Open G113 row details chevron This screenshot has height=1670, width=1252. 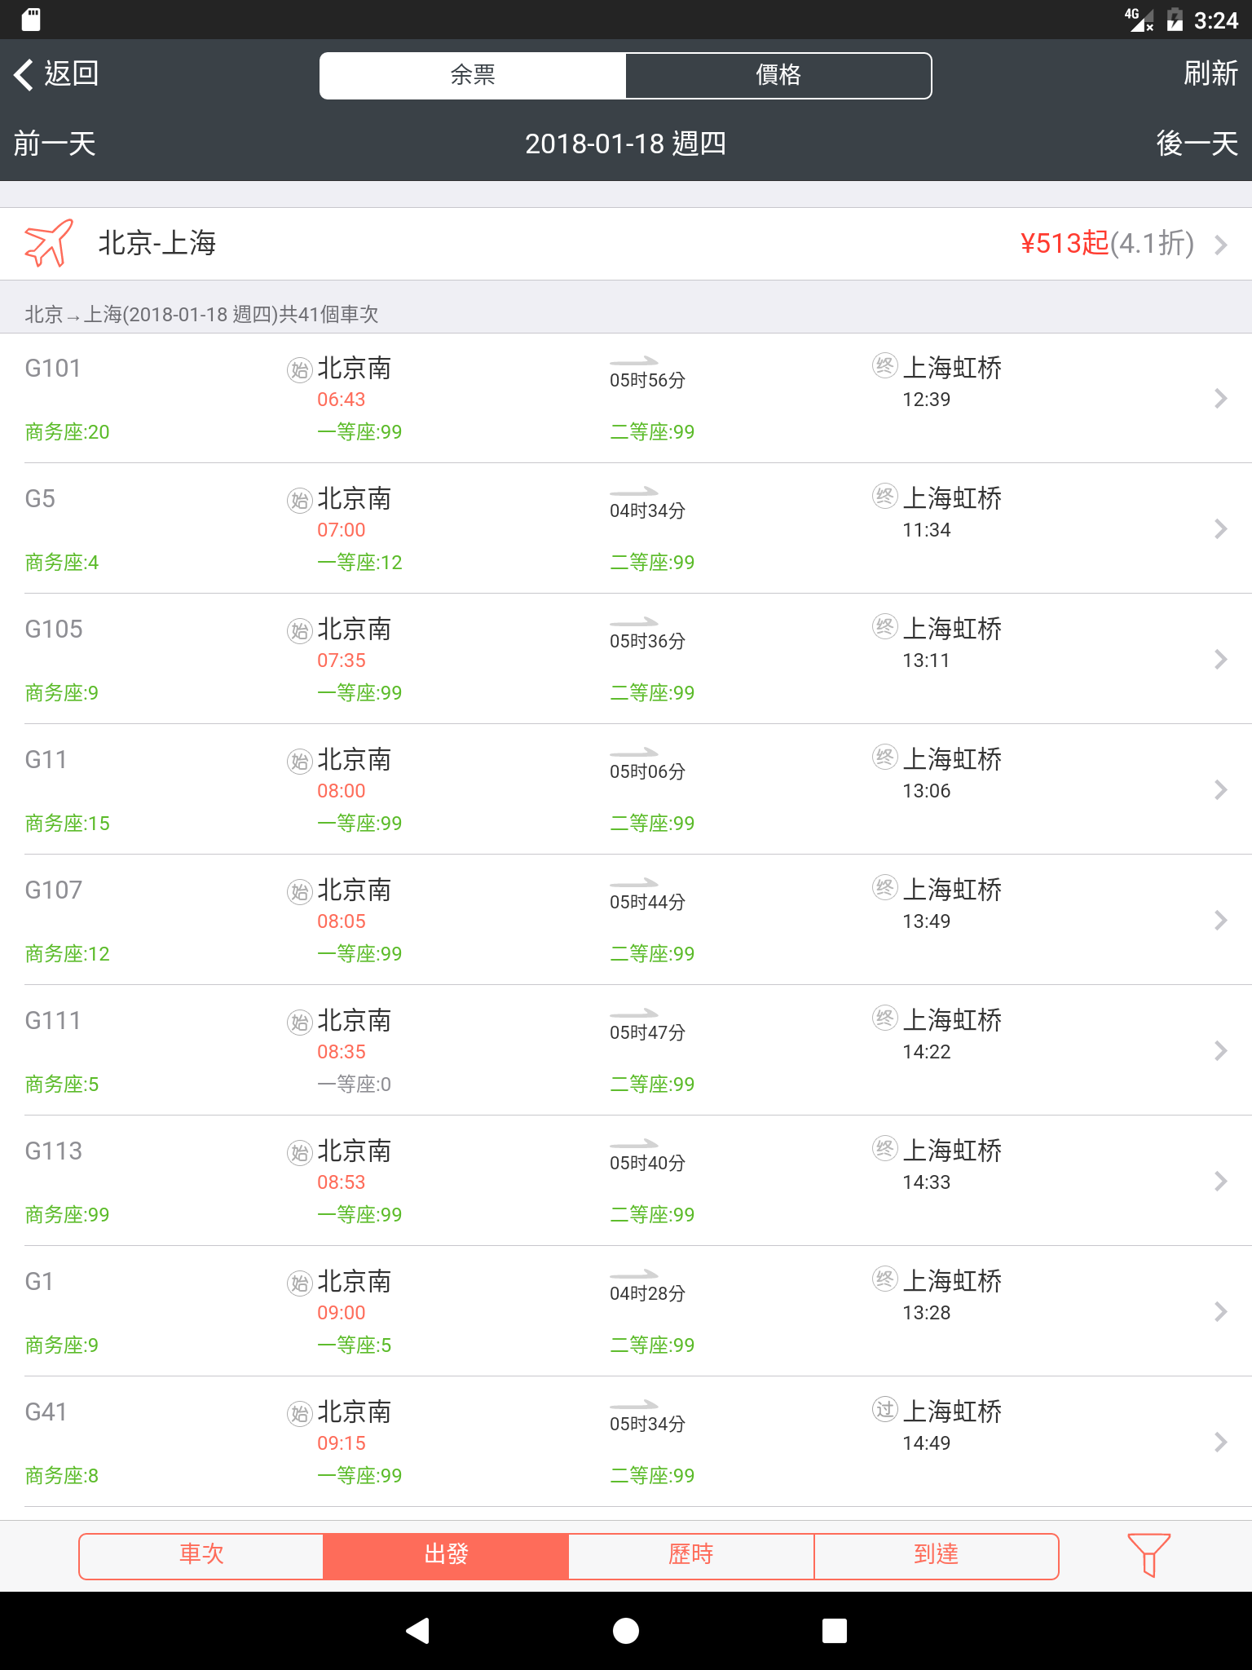tap(1220, 1181)
